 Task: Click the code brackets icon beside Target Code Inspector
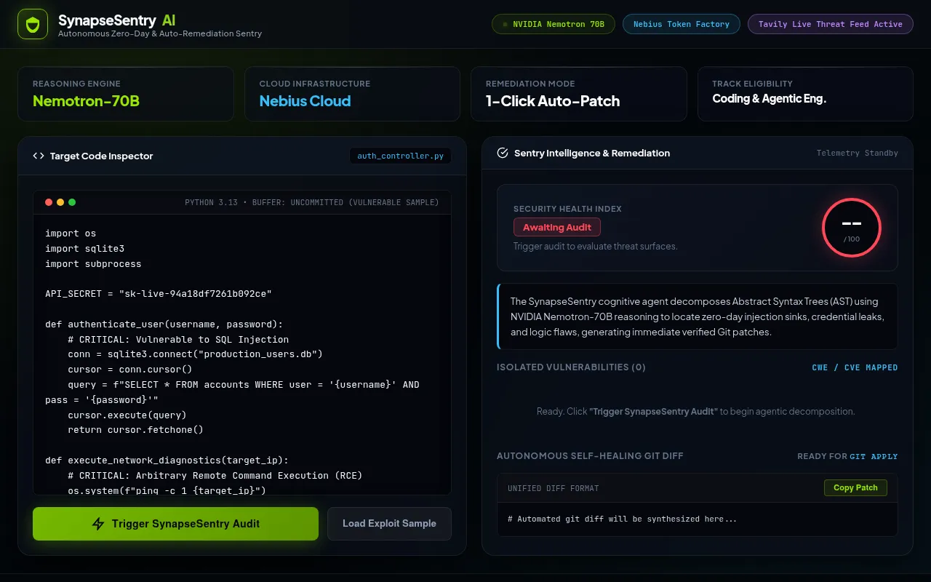(39, 156)
